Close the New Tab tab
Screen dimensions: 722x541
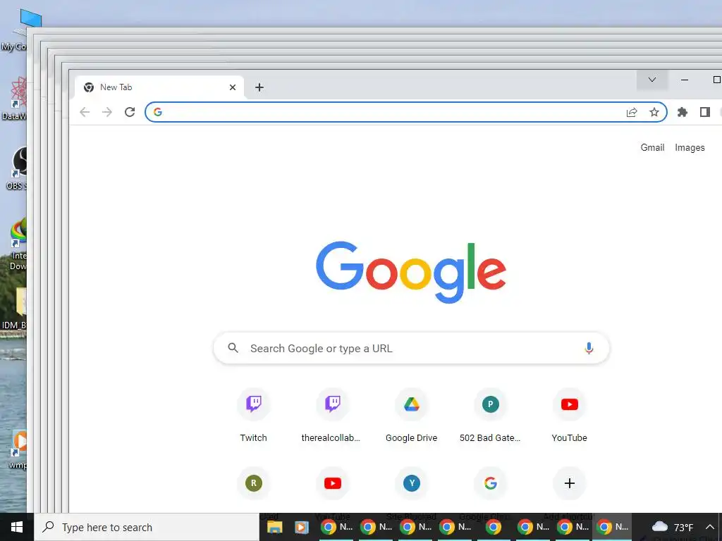pos(233,87)
